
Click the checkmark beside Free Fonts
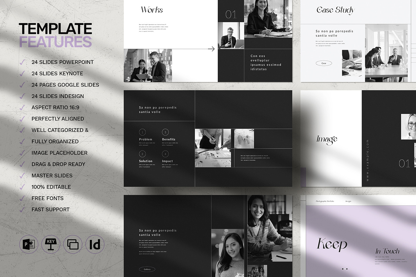point(23,198)
